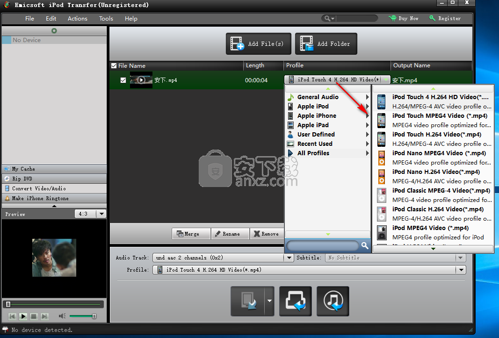Click the Rip DVD disc icon

pos(7,179)
